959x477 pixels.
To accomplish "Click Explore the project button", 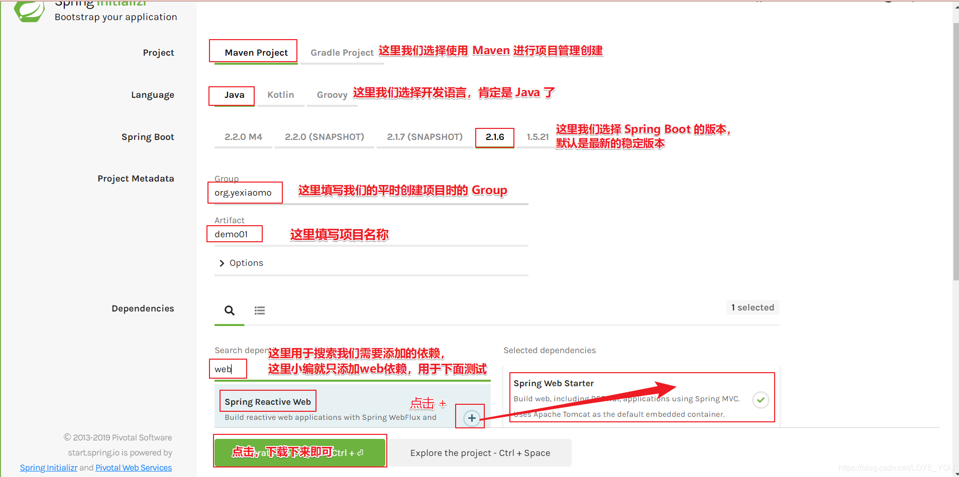I will click(480, 453).
